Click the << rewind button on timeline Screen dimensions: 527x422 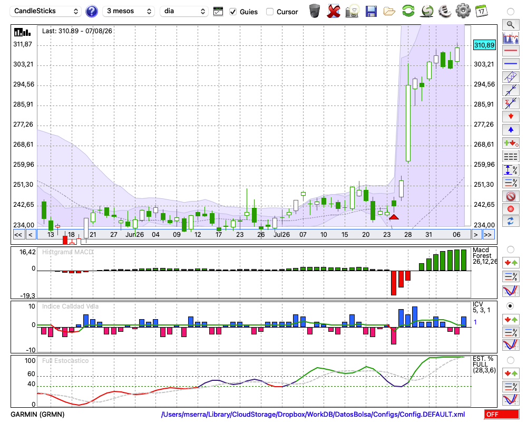coord(18,235)
